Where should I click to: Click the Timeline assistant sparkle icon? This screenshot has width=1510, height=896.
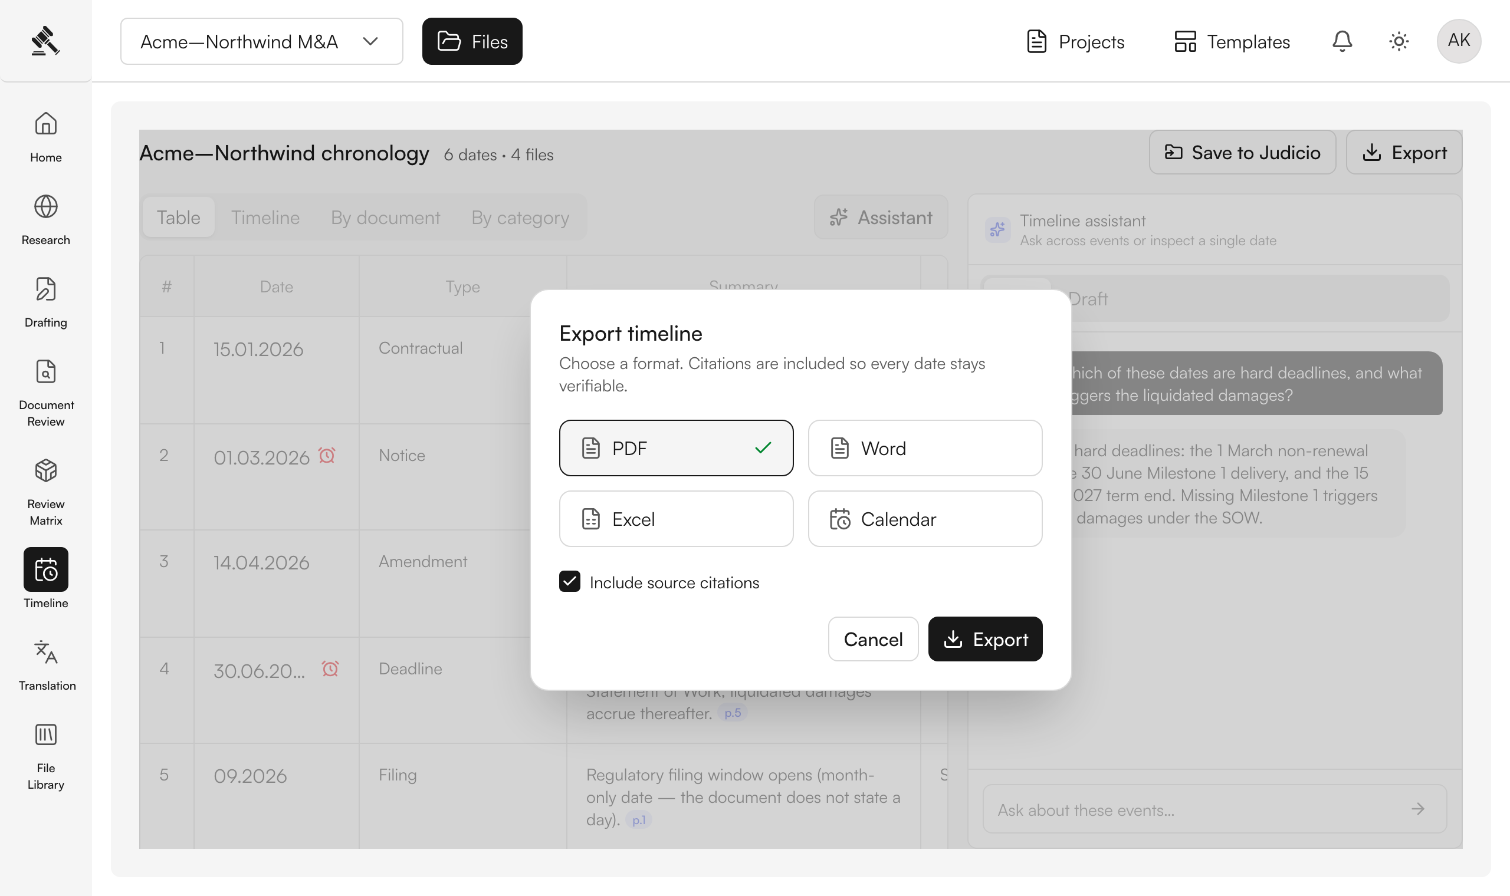click(998, 229)
